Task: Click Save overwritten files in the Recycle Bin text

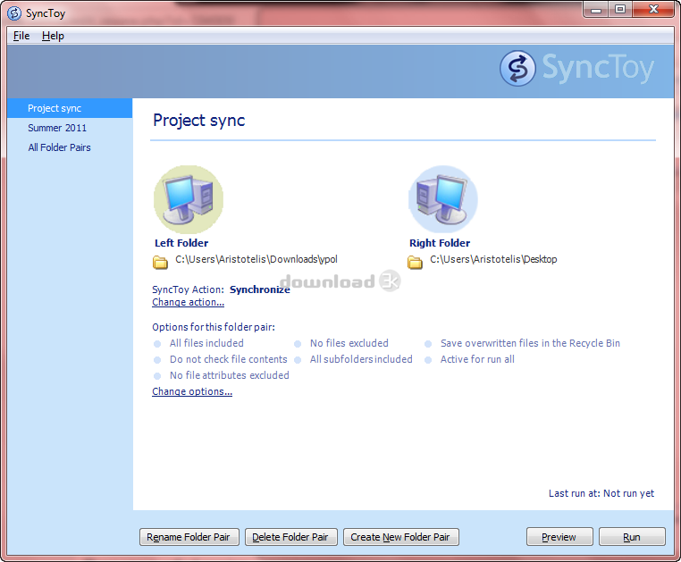Action: pos(530,343)
